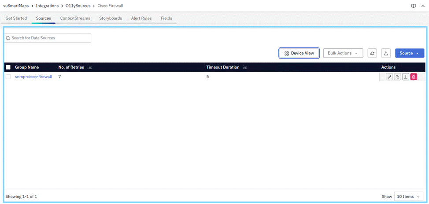Click the No. of Retries filter icon
Viewport: 429px width, 204px height.
pyautogui.click(x=89, y=67)
